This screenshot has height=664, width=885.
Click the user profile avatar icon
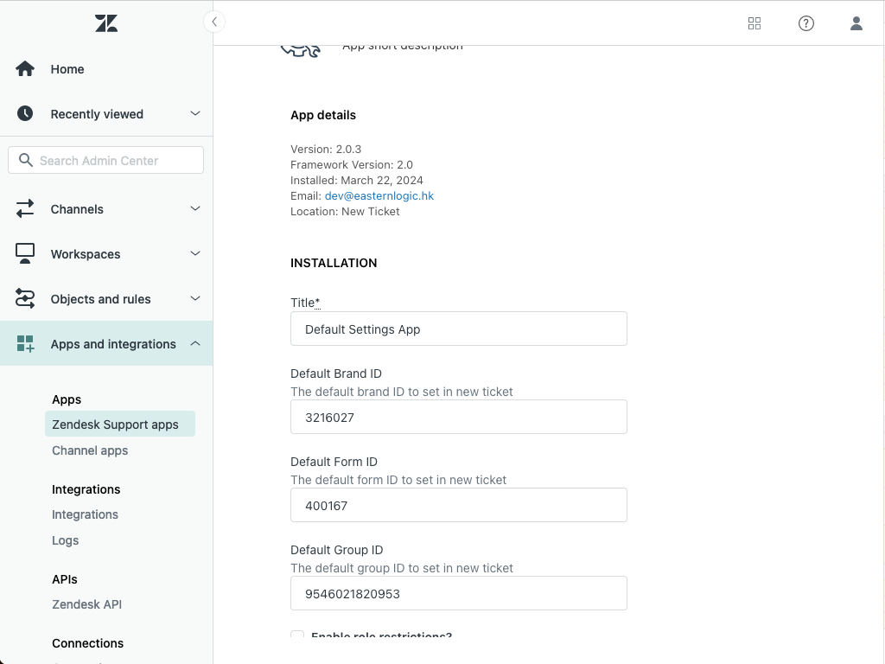[x=856, y=23]
